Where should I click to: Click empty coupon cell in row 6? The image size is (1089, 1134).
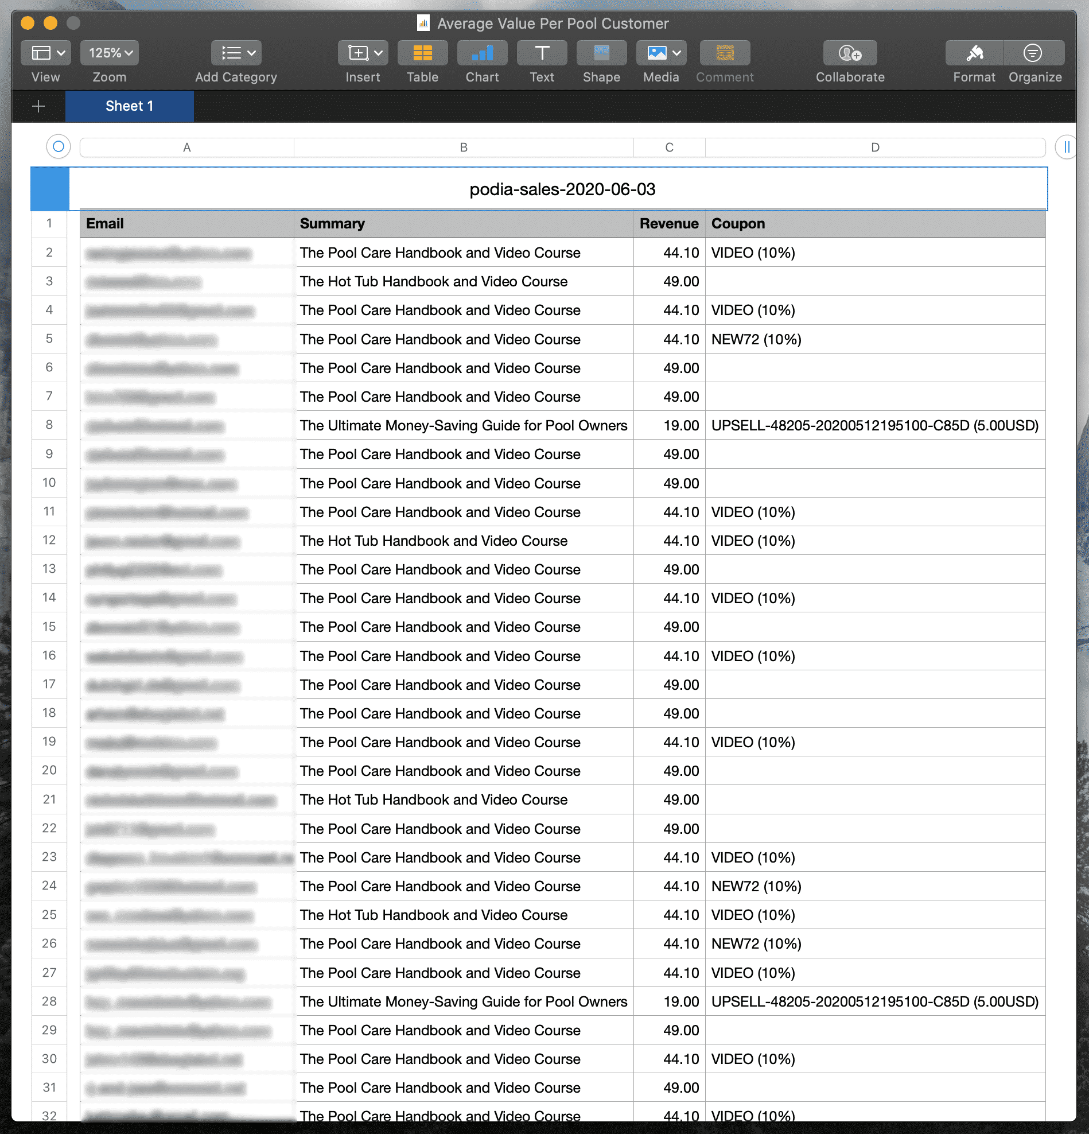tap(875, 368)
